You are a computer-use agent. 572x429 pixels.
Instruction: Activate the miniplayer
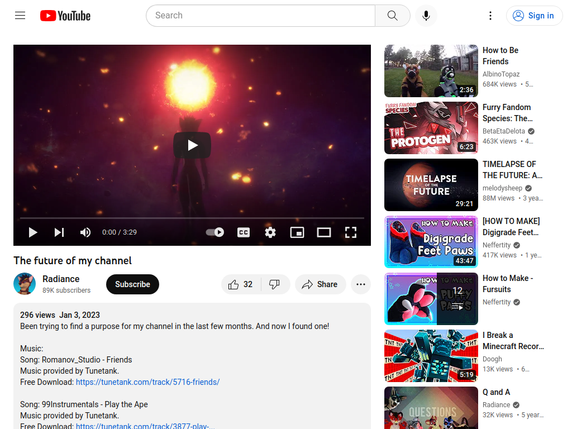297,232
